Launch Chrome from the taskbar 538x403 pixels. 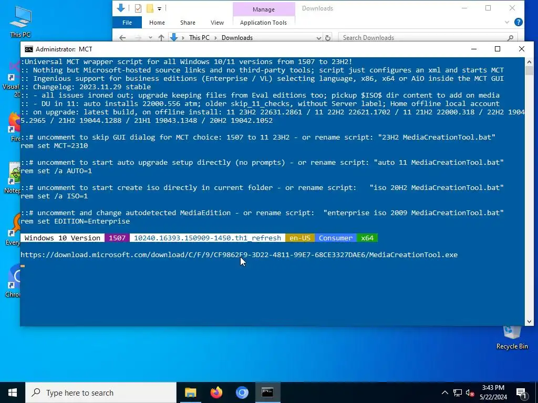(x=242, y=393)
